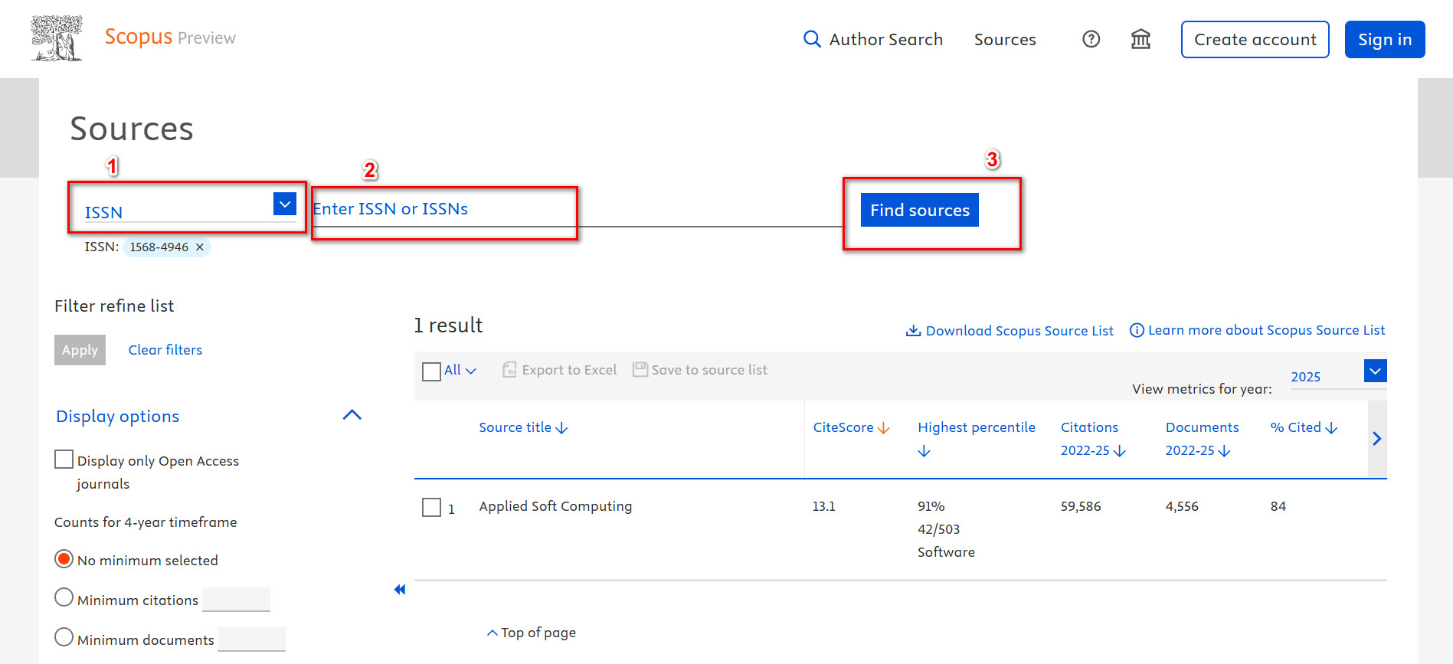Click the Software category text
The width and height of the screenshot is (1453, 664).
947,552
